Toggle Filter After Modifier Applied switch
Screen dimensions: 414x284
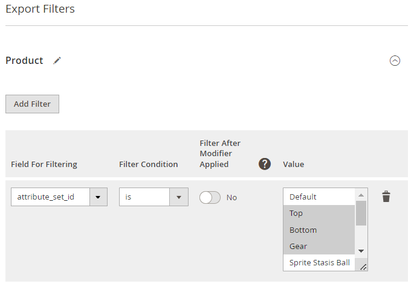pyautogui.click(x=210, y=197)
